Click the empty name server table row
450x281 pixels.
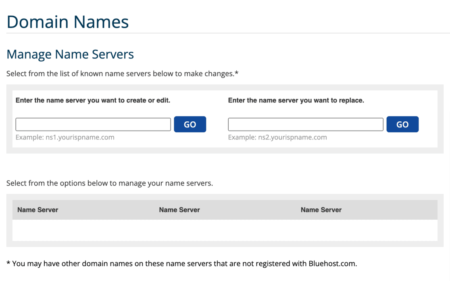click(x=225, y=230)
